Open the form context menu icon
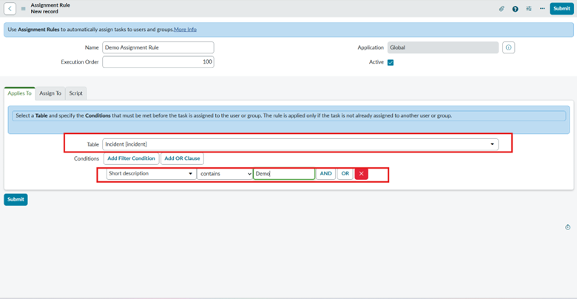577x299 pixels. click(x=23, y=9)
